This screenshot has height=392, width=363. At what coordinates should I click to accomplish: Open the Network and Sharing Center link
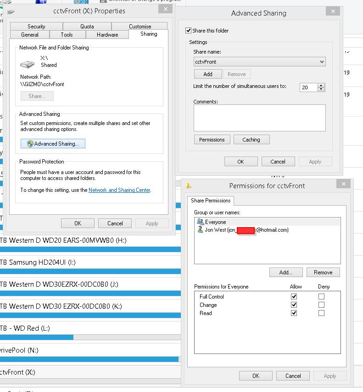(119, 190)
